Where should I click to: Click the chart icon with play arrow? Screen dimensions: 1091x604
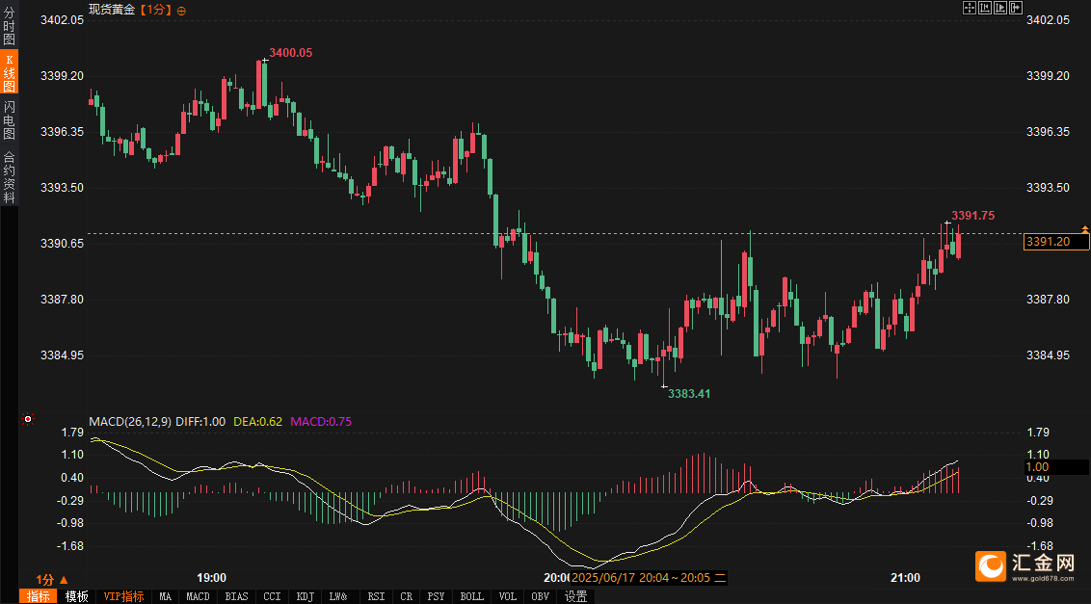1000,8
